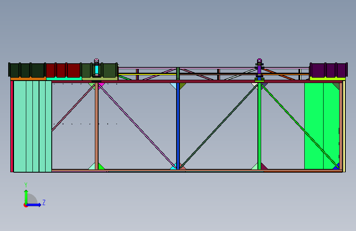Select the right pink lifting eye bolt
The height and width of the screenshot is (231, 356).
pos(260,61)
